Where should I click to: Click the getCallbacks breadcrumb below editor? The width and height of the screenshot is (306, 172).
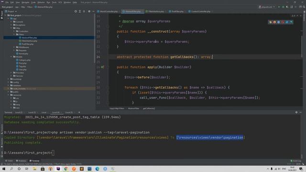pos(149,108)
